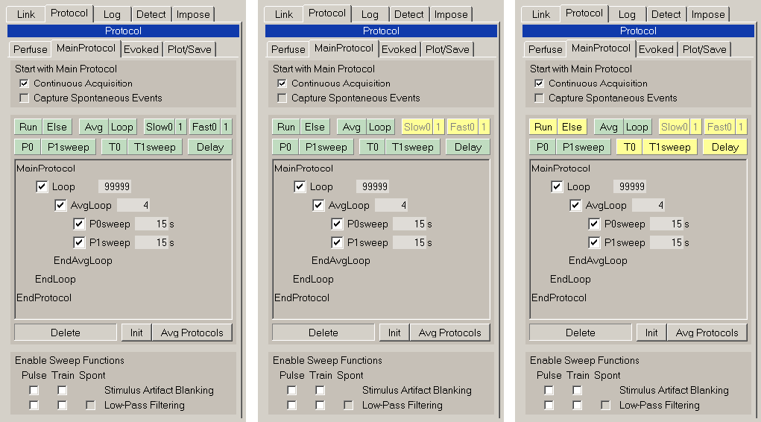The height and width of the screenshot is (422, 761).
Task: Click Delete button in the right panel
Action: pos(580,333)
